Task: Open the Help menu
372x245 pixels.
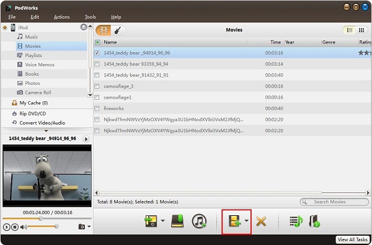Action: point(116,17)
